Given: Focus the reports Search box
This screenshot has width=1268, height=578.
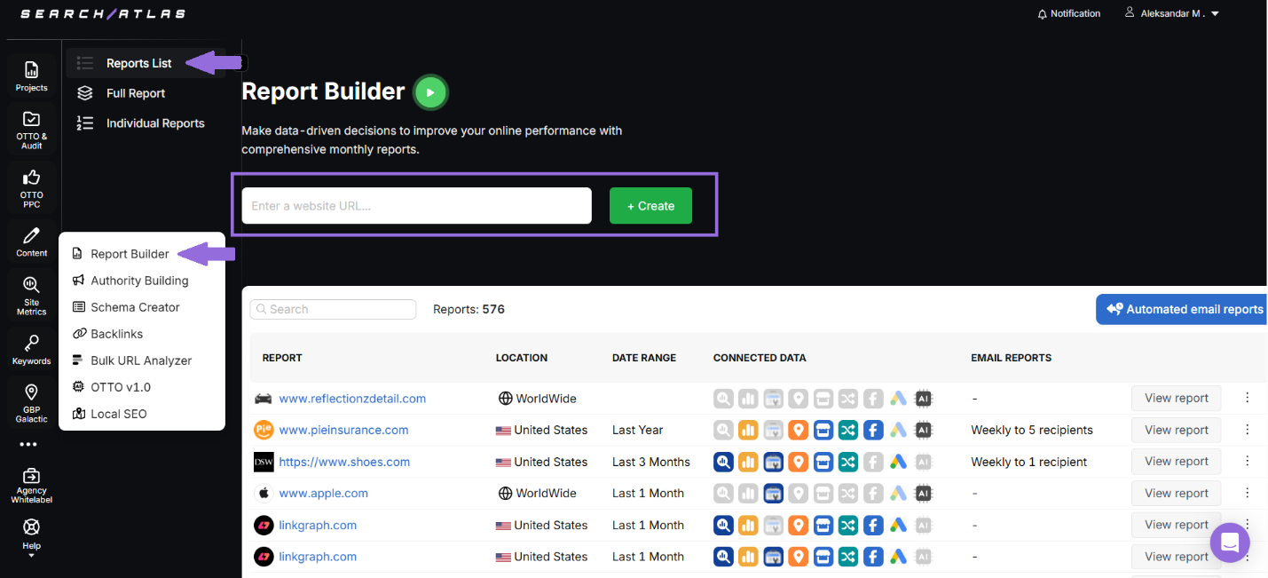Looking at the screenshot, I should [333, 309].
